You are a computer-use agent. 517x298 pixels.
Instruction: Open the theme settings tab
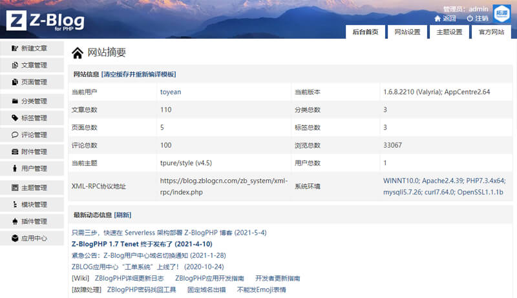click(x=449, y=32)
